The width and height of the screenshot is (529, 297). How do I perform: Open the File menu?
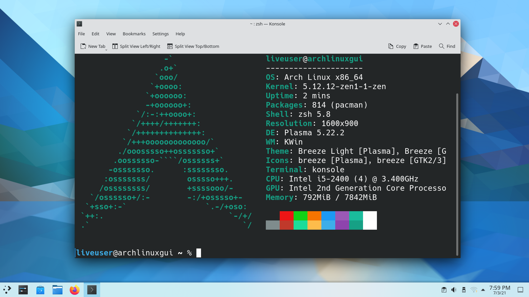81,34
